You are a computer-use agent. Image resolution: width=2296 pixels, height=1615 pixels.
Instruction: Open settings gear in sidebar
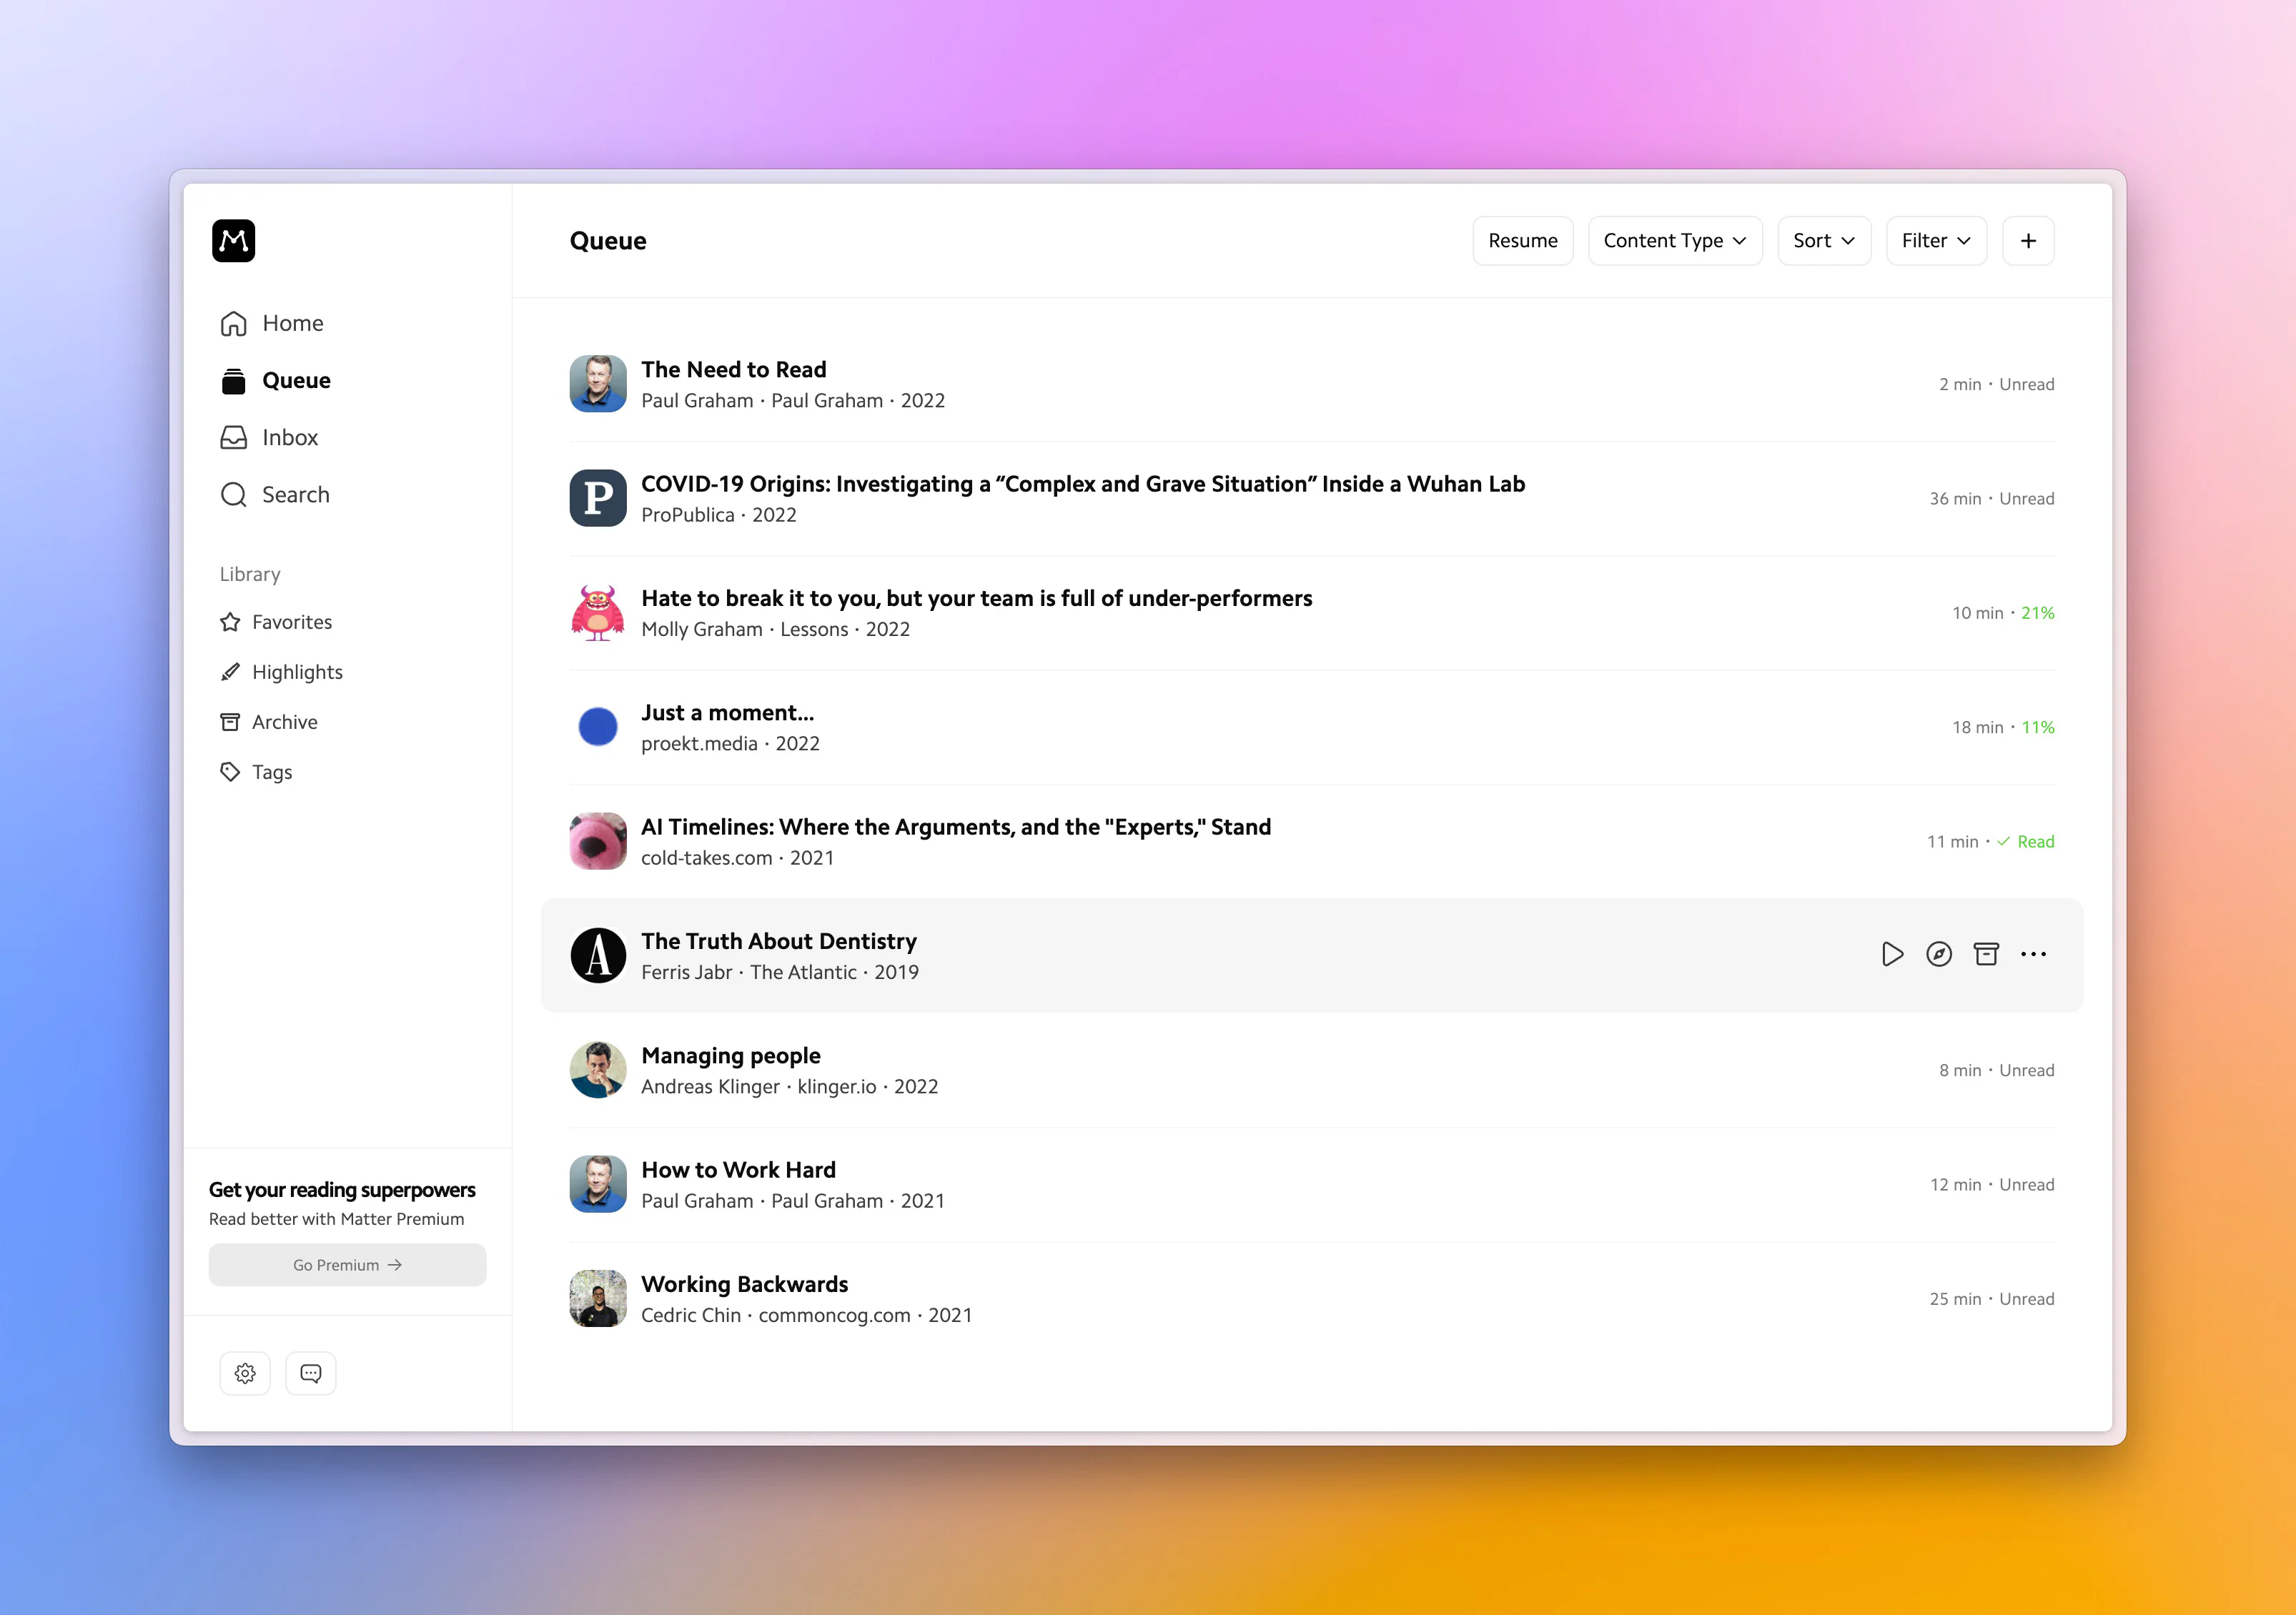(x=245, y=1373)
